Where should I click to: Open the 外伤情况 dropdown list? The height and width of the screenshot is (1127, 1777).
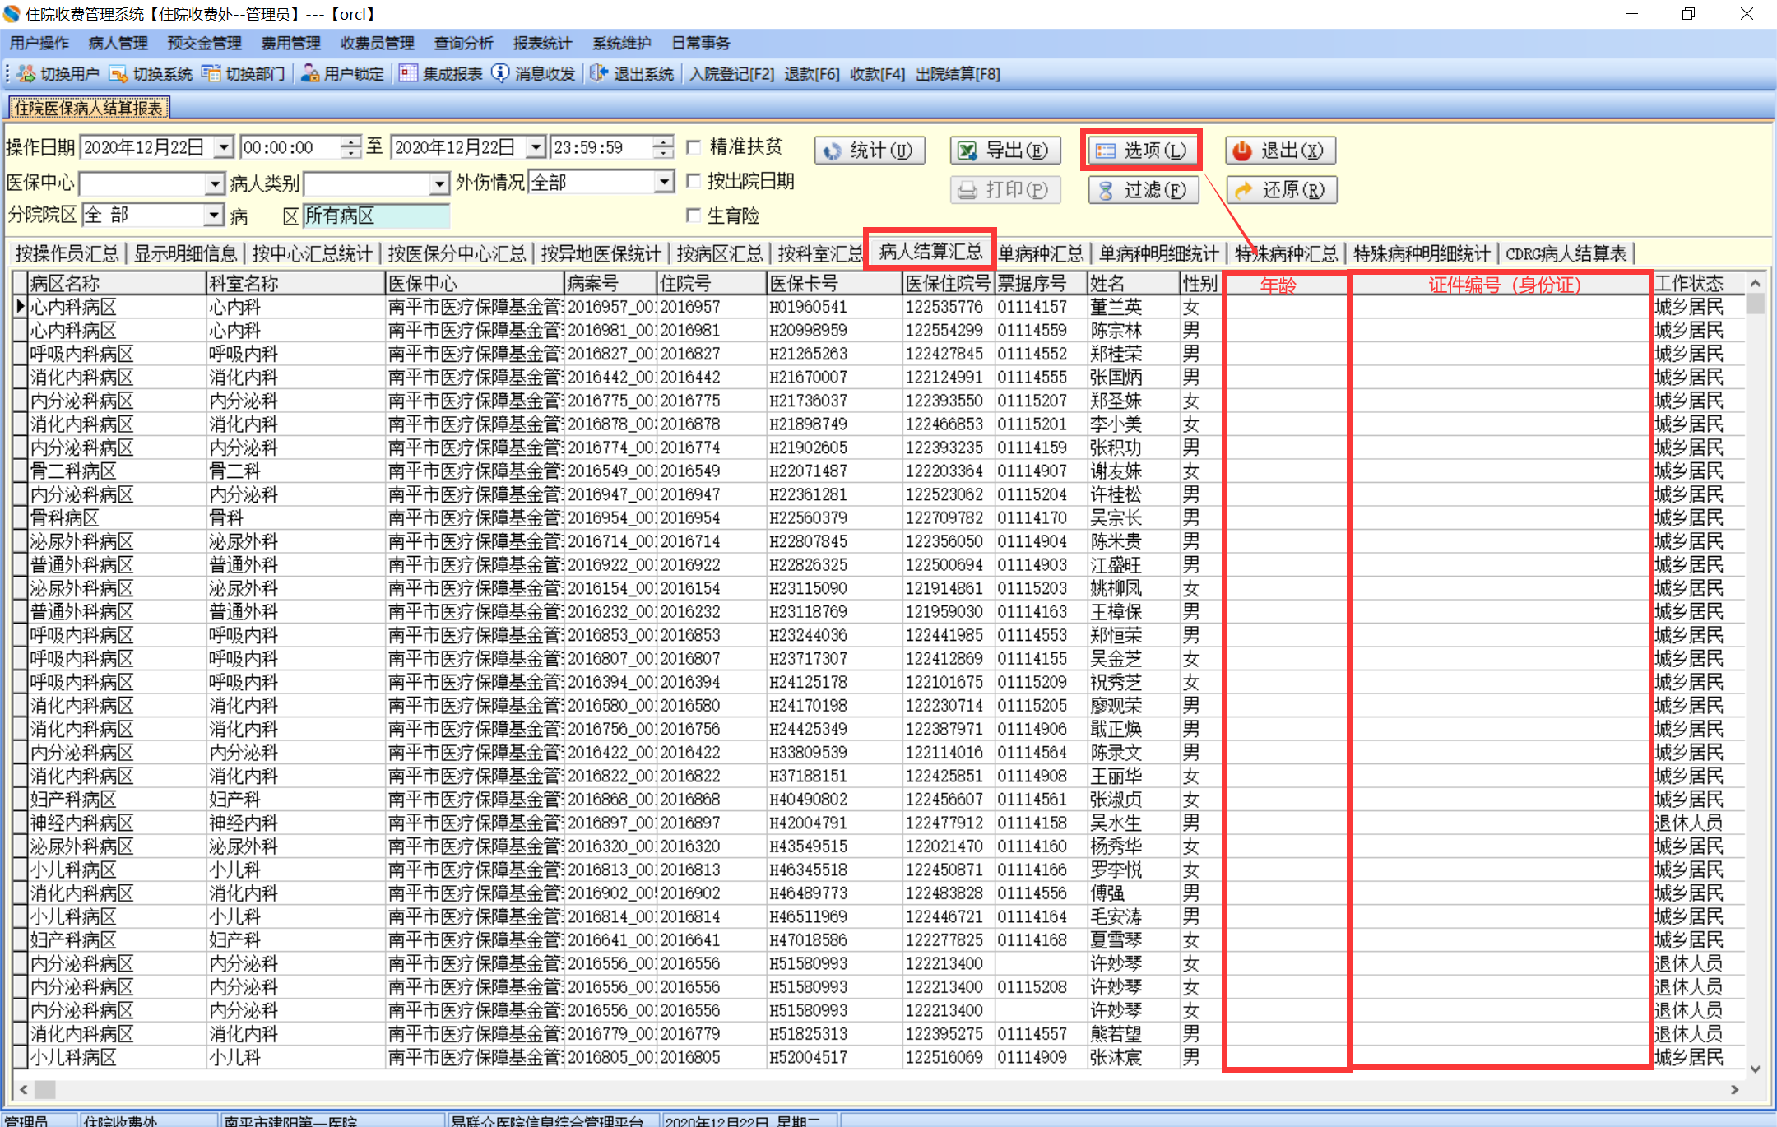pos(664,182)
